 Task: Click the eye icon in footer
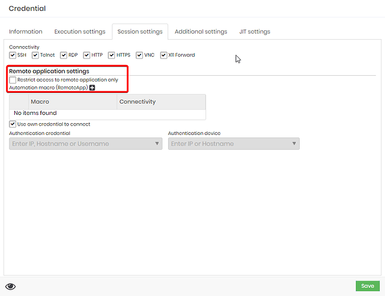point(10,287)
